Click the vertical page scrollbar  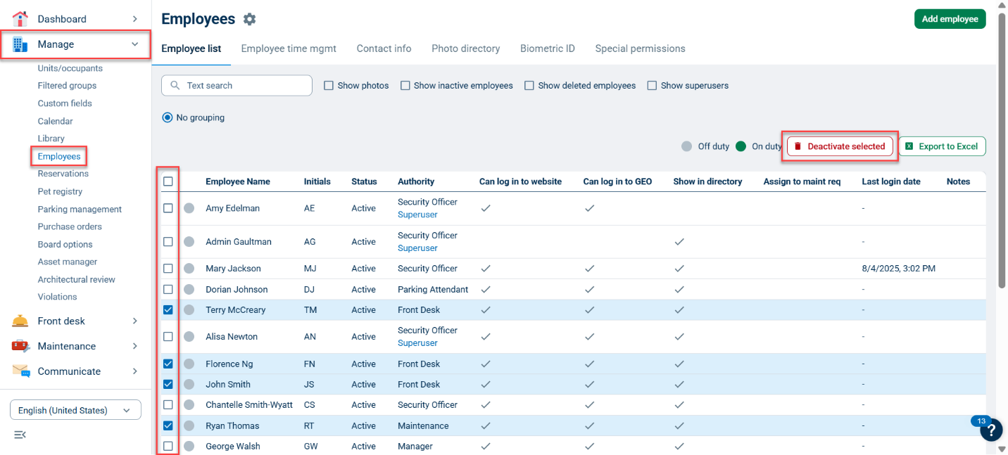pyautogui.click(x=1002, y=151)
